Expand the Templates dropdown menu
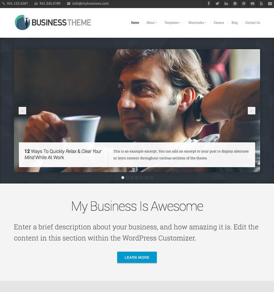This screenshot has height=292, width=274. (172, 23)
